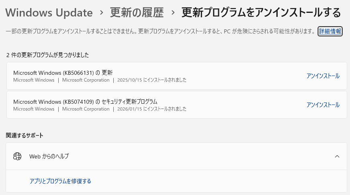Click the 更新プログラムをアンインストールする page title
The image size is (350, 195).
(261, 13)
